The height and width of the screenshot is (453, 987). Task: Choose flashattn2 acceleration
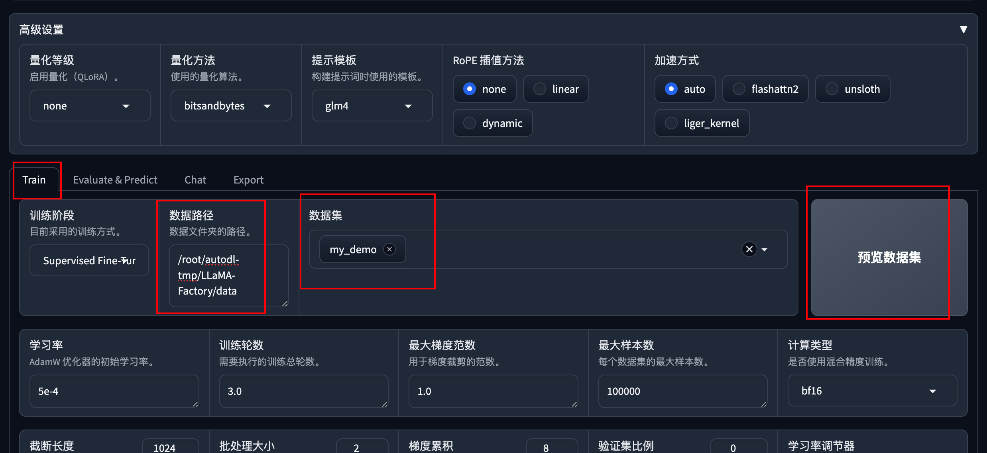(765, 89)
